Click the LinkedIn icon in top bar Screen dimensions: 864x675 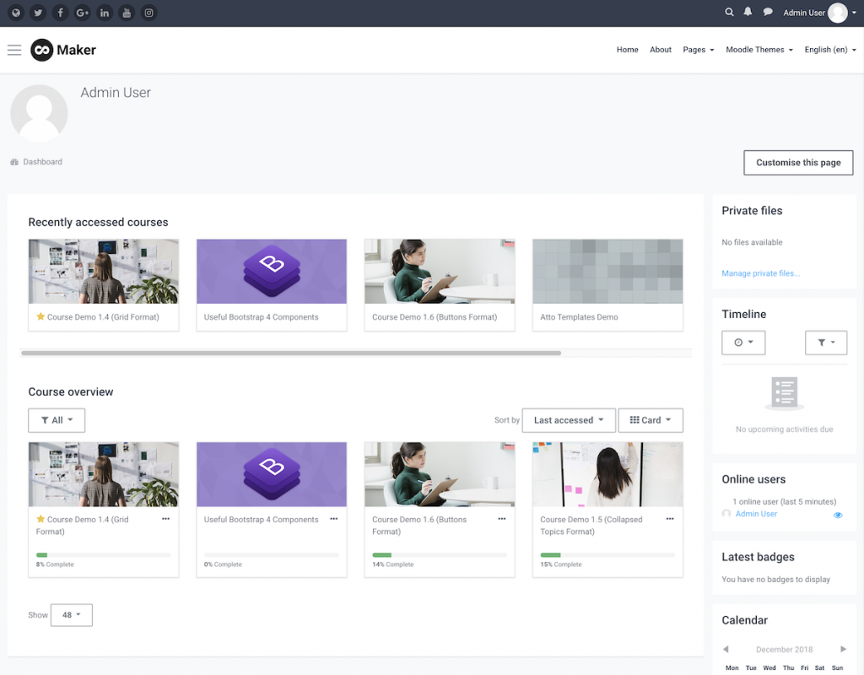[x=104, y=13]
